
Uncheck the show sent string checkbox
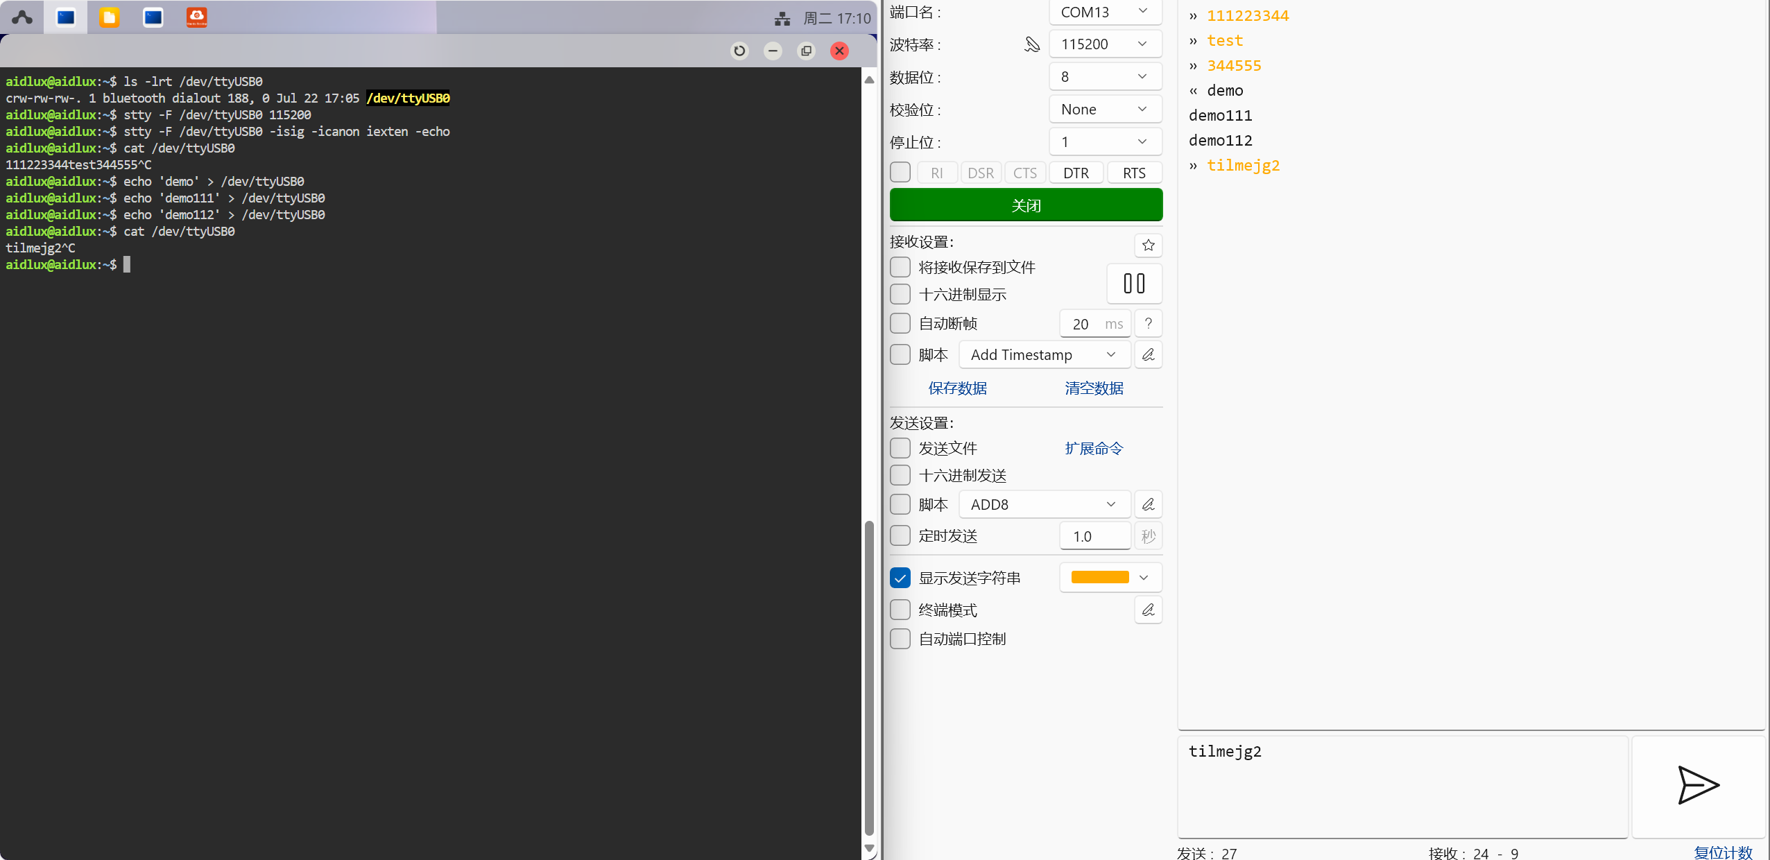[x=900, y=578]
